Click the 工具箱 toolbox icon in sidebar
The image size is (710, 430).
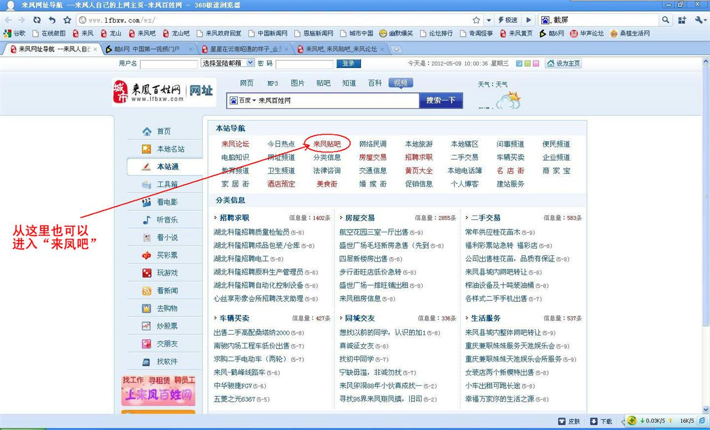pyautogui.click(x=146, y=185)
